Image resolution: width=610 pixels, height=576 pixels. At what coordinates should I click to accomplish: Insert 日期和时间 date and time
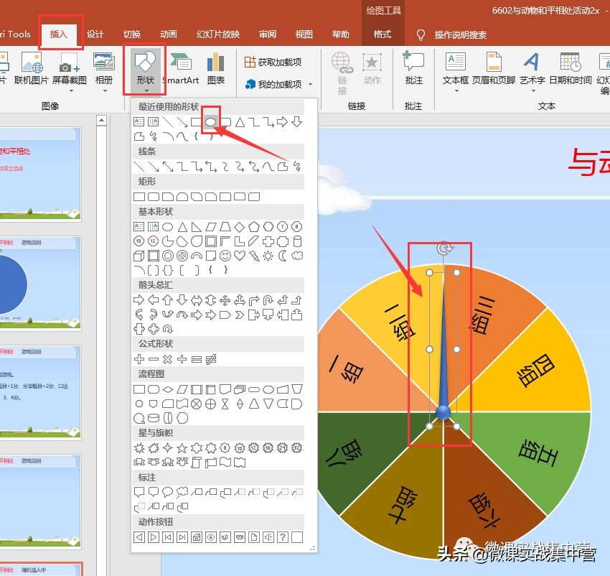[x=571, y=70]
